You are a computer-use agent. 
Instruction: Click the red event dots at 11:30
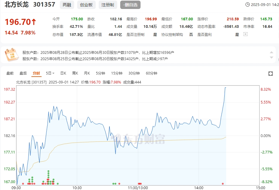(x=140, y=184)
